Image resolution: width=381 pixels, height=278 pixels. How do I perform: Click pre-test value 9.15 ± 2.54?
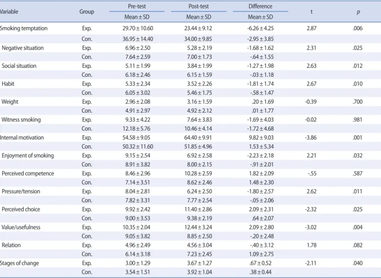(138, 155)
